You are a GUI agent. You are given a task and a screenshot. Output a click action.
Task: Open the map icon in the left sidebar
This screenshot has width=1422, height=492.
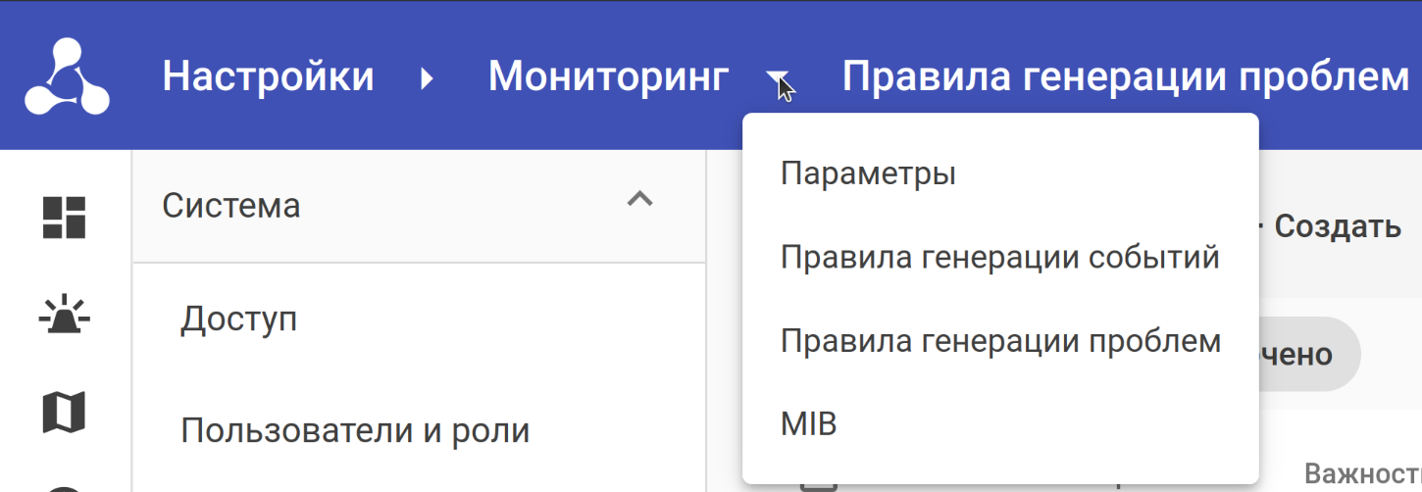(x=64, y=412)
